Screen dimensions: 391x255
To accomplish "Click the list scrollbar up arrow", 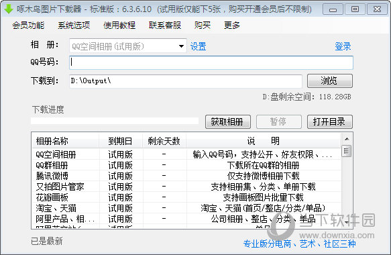I will [x=347, y=139].
